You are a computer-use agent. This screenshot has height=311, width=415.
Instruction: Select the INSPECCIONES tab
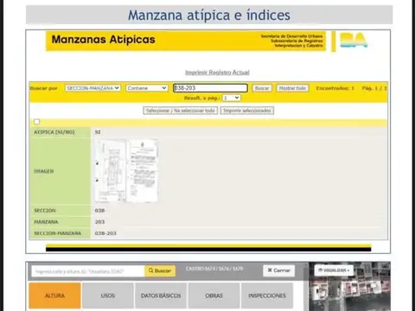267,295
